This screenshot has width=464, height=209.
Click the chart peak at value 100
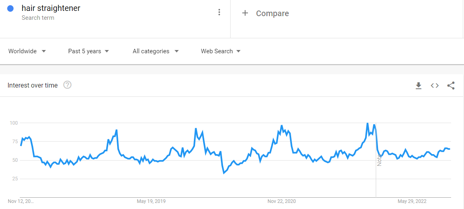point(367,123)
